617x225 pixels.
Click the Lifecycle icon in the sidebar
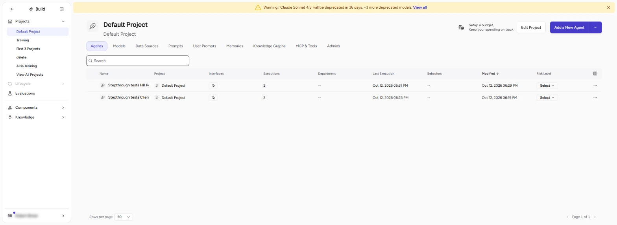click(10, 84)
